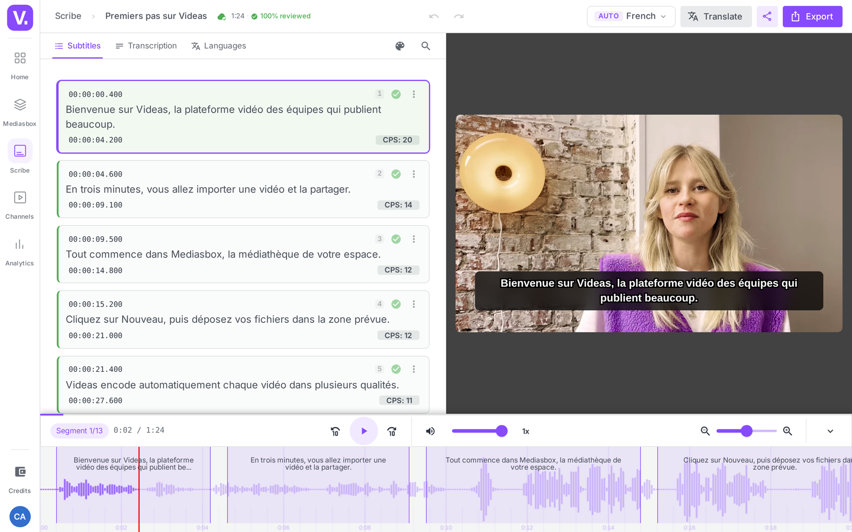Change the 1x playback speed
852x532 pixels.
(x=526, y=431)
